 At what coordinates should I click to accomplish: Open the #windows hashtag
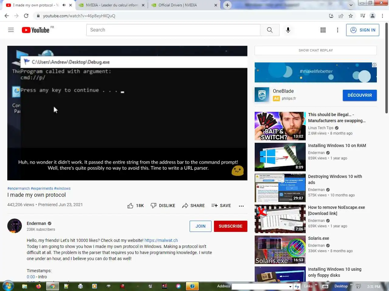click(x=62, y=189)
